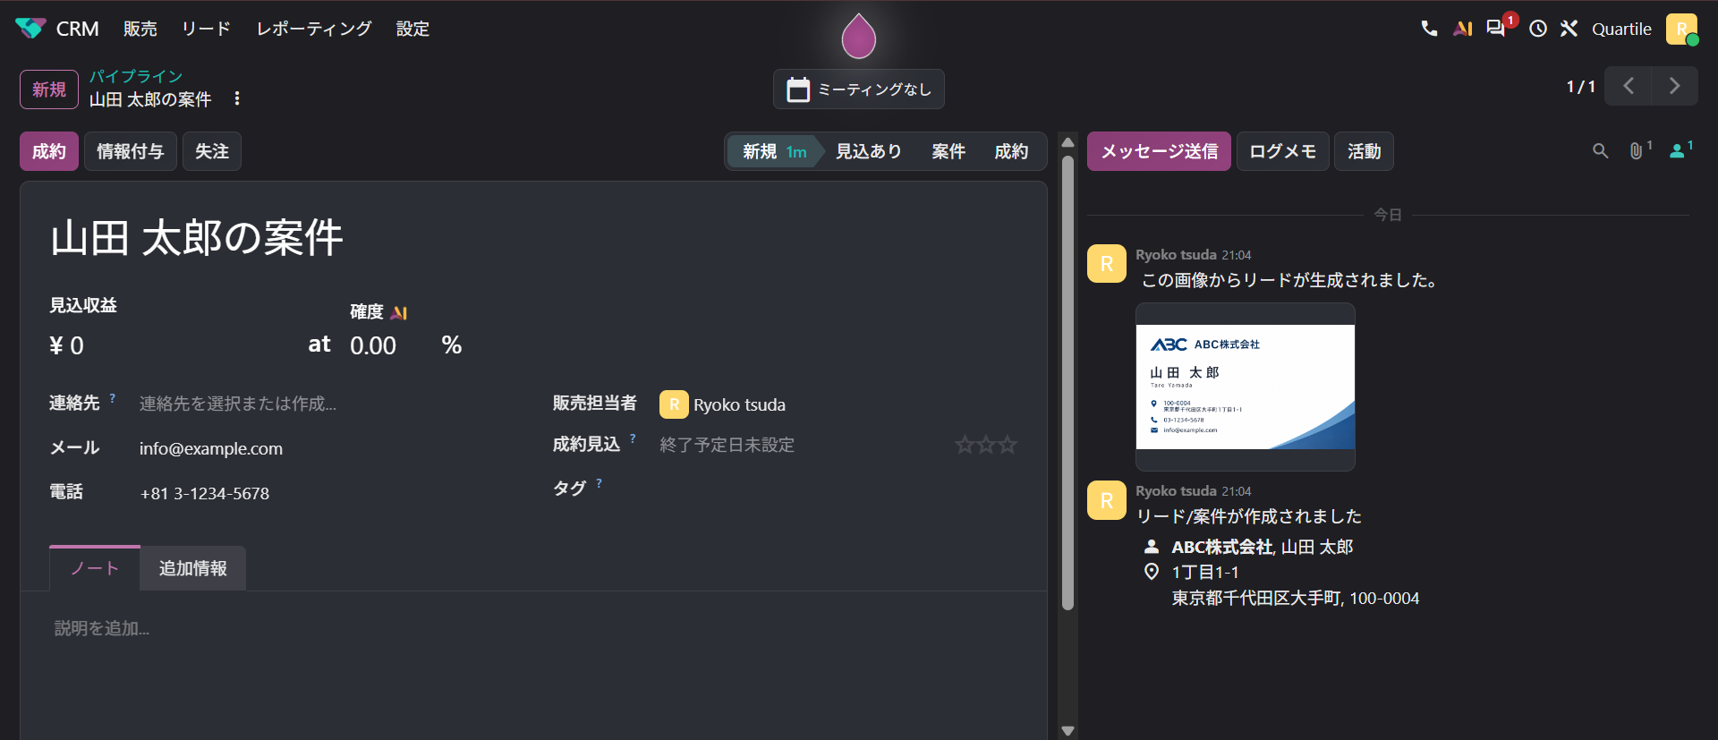This screenshot has width=1718, height=740.
Task: Open the タグ tags field
Action: tap(838, 488)
